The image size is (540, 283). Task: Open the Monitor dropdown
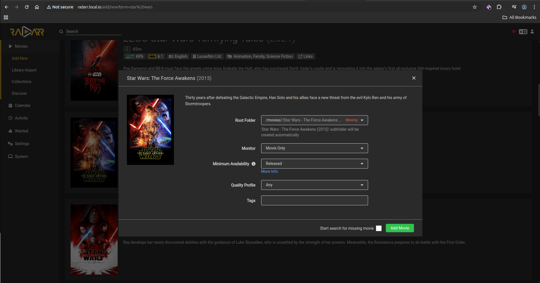click(x=314, y=148)
